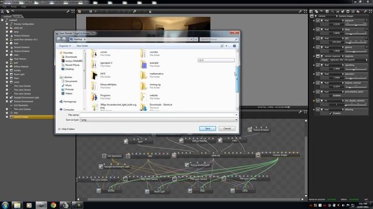
Task: Open Google Chrome from taskbar
Action: coord(53,205)
